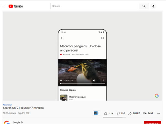Click the 58,034 views text

pos(9,113)
